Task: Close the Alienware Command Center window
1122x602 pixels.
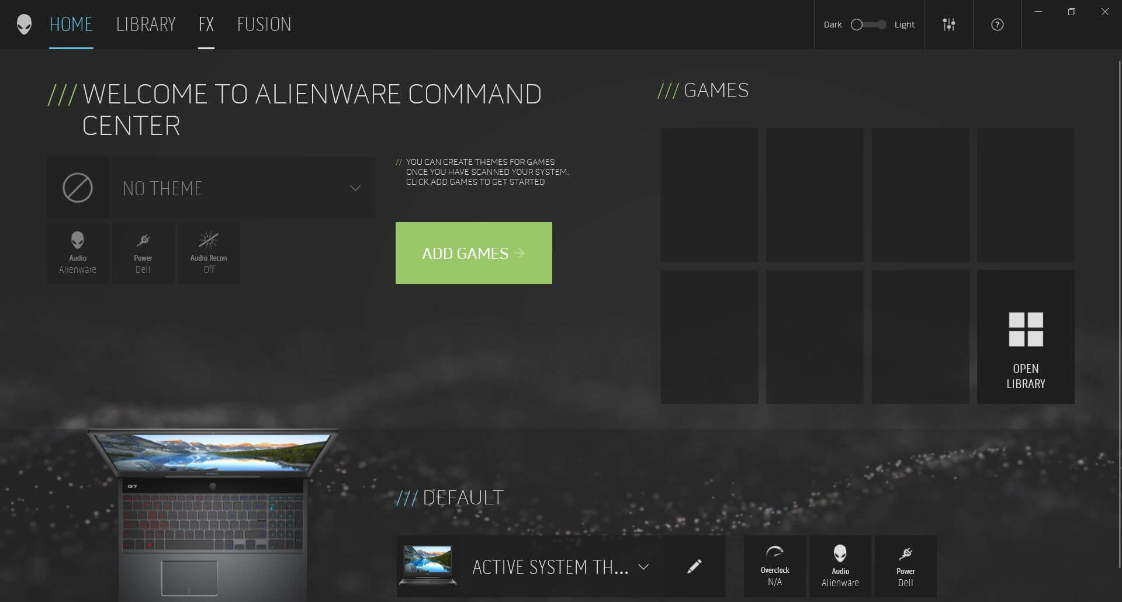Action: [1105, 12]
